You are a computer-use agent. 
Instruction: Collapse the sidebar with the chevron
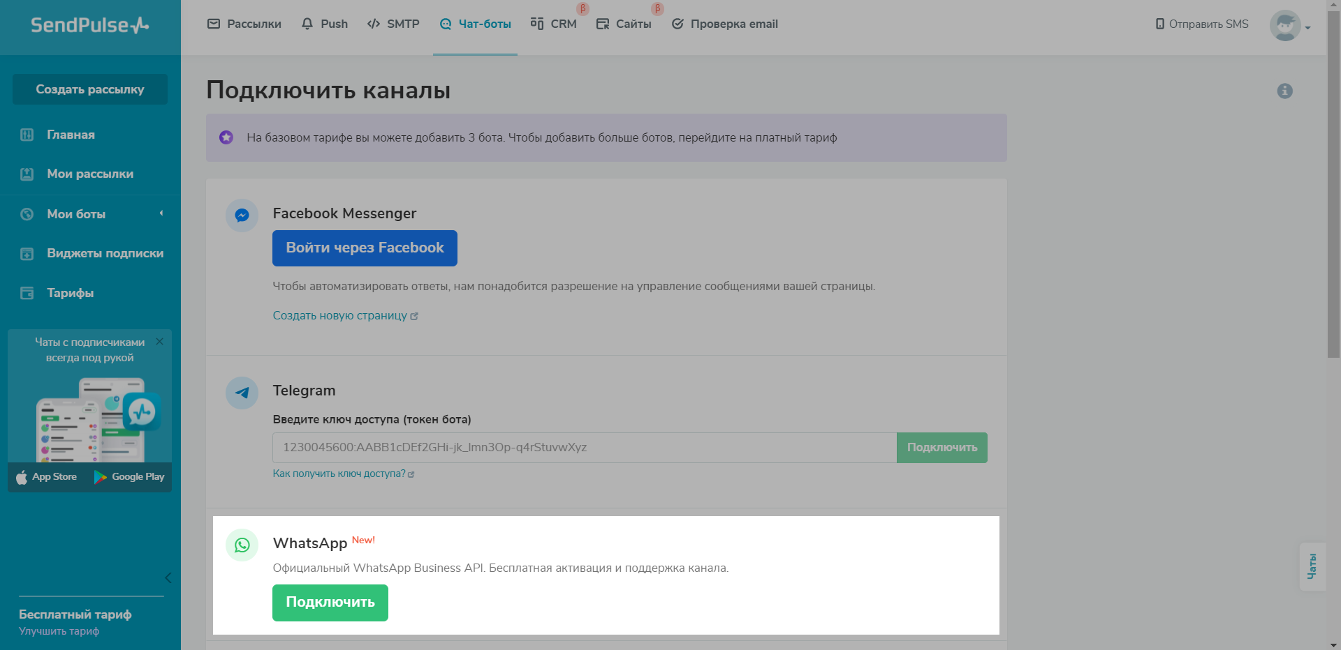point(168,577)
